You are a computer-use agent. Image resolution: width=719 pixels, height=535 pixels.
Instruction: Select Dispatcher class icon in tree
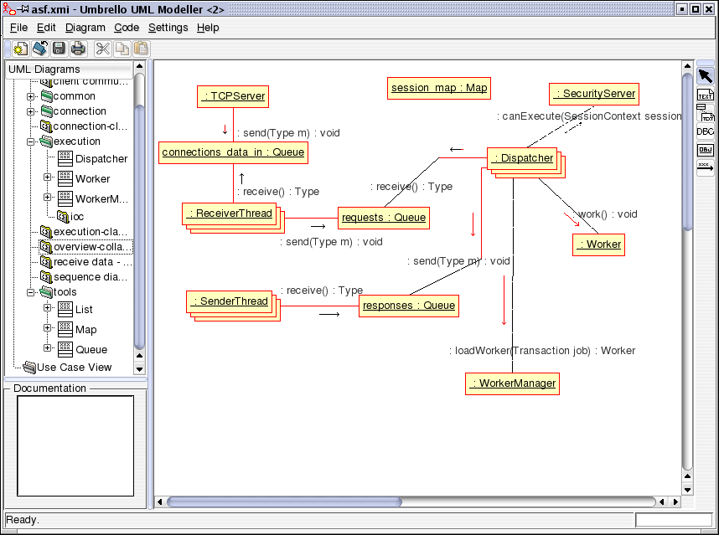click(x=65, y=158)
